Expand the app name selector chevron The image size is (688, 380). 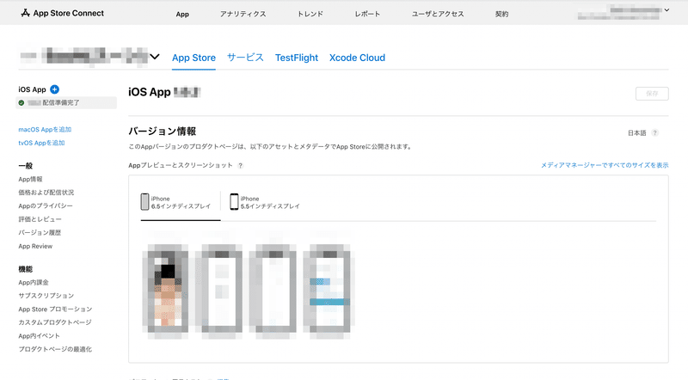point(155,57)
